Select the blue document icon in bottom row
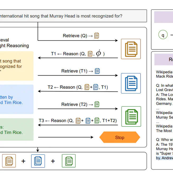The width and height of the screenshot is (173, 173). 38,161
